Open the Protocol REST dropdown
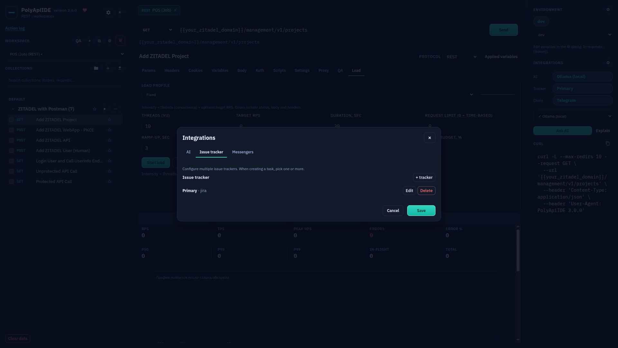This screenshot has width=618, height=348. click(x=460, y=57)
